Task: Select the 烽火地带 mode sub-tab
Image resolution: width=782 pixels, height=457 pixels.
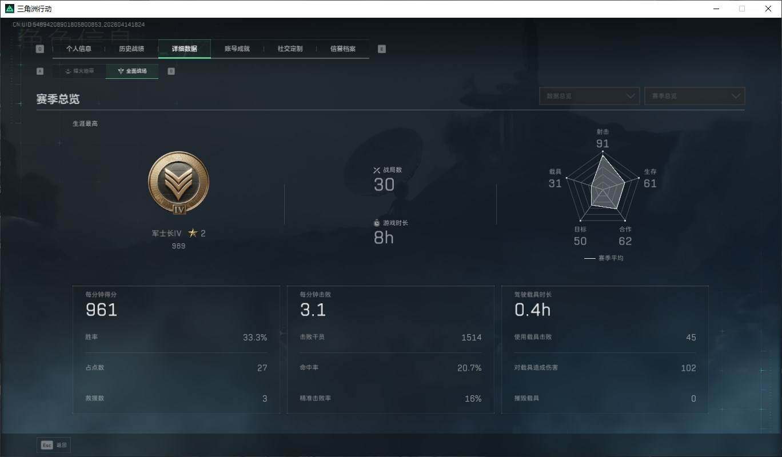Action: point(79,71)
